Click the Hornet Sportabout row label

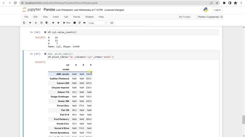click(60, 133)
